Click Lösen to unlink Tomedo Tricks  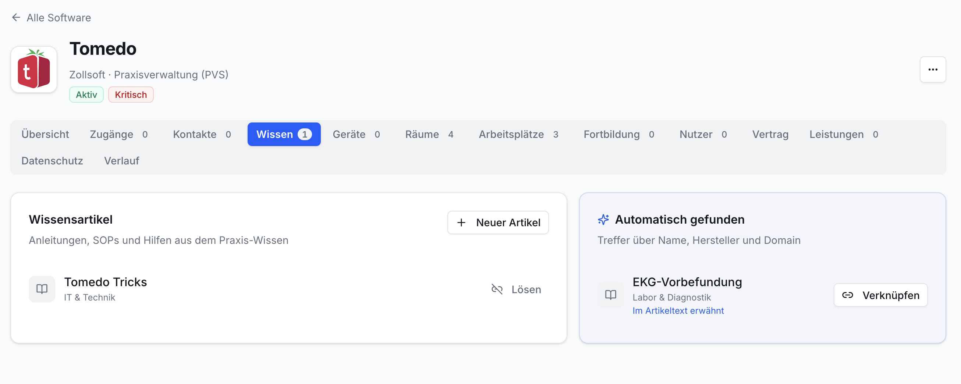(x=516, y=289)
